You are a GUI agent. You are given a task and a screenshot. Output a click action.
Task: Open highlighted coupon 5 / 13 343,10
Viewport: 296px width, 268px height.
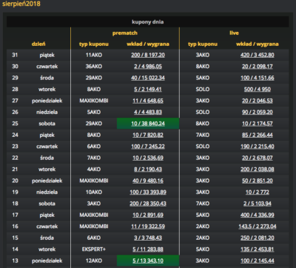pyautogui.click(x=148, y=261)
